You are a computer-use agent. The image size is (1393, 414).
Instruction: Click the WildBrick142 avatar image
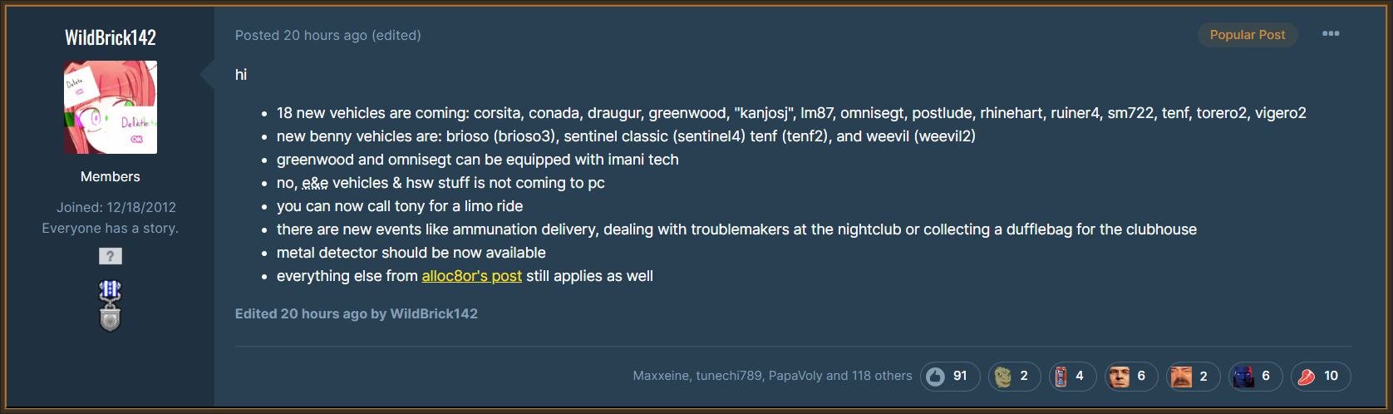click(x=111, y=107)
